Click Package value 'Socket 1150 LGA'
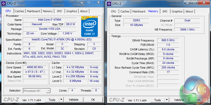211x105 pixels. [50, 29]
